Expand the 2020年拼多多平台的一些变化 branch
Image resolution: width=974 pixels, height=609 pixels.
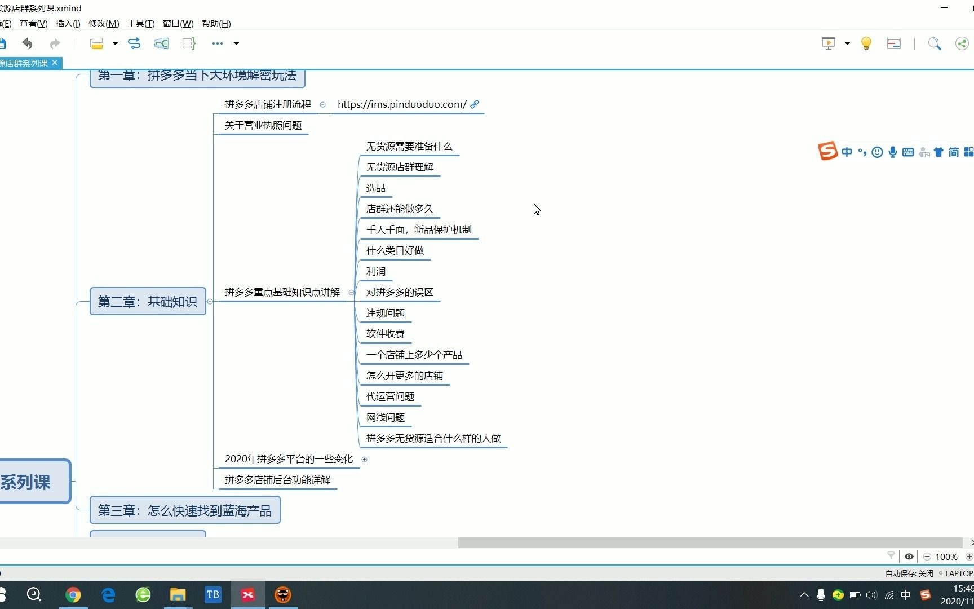(364, 459)
